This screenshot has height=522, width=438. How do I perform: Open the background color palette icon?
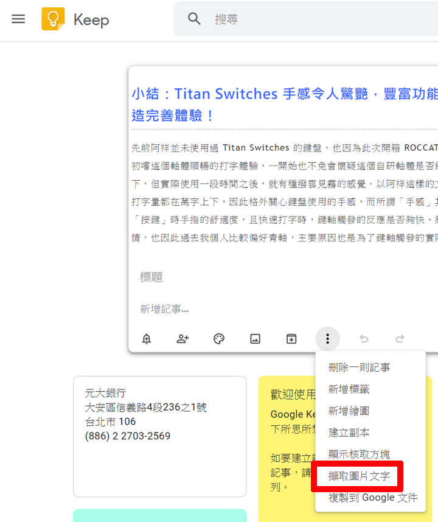tap(218, 339)
